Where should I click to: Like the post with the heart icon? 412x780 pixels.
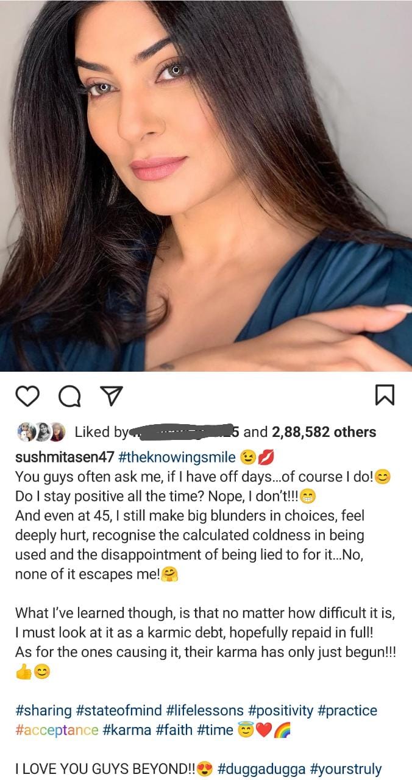pos(27,396)
